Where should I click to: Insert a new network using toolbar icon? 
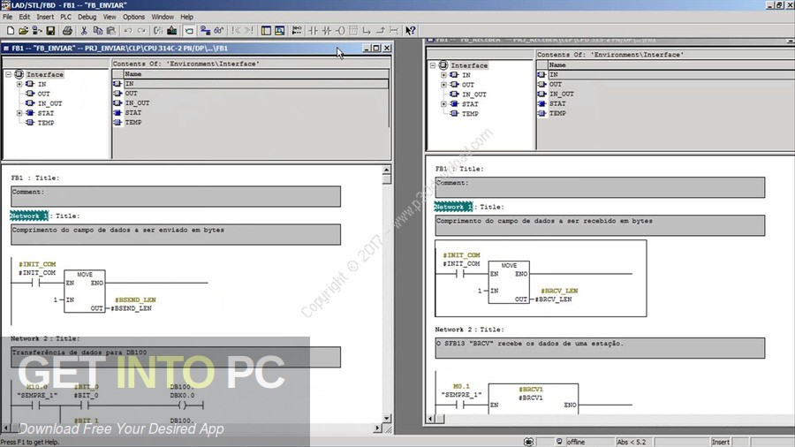click(x=297, y=31)
